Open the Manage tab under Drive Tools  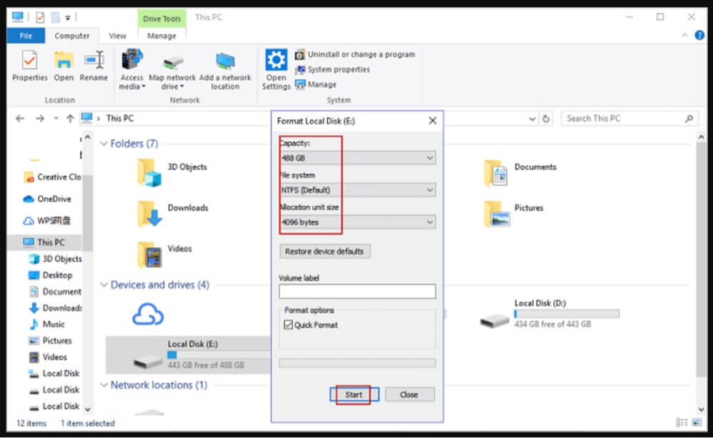point(161,35)
